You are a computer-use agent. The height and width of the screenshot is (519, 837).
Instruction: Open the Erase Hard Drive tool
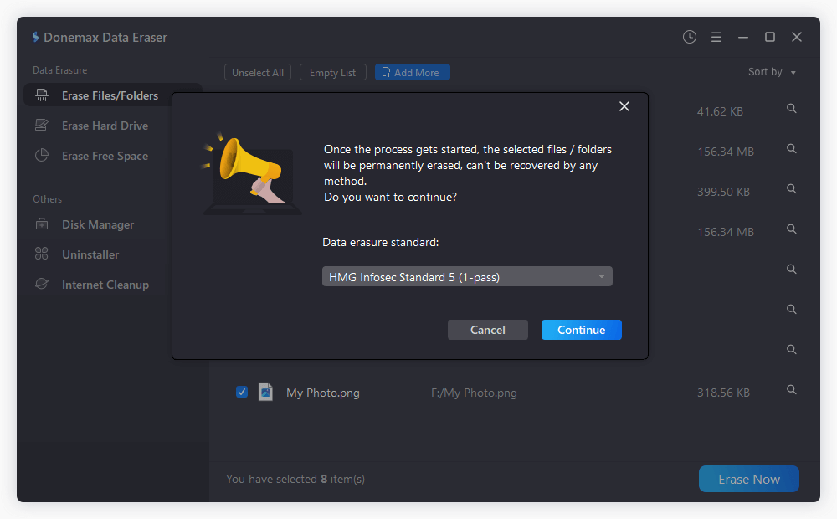click(x=104, y=125)
